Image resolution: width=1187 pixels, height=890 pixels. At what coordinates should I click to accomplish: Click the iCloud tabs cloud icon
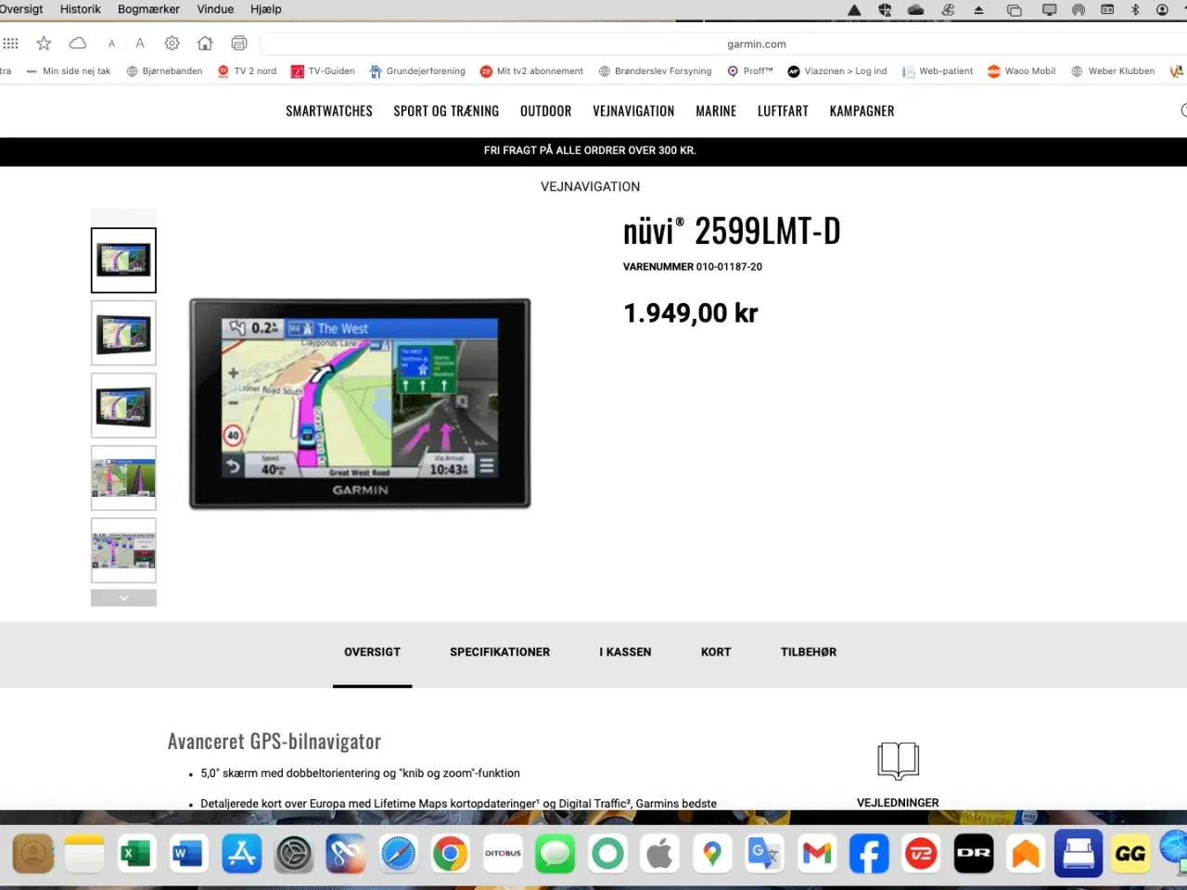78,44
